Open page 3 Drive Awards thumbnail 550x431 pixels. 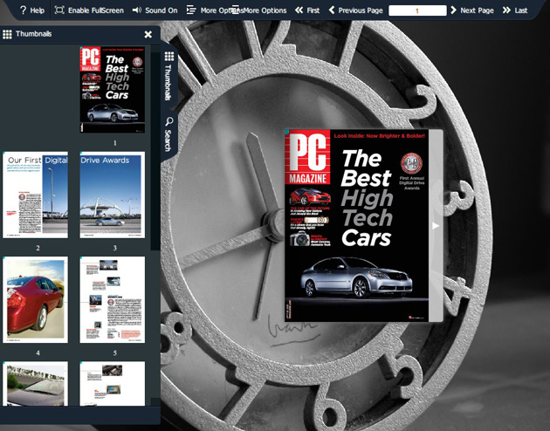point(113,195)
